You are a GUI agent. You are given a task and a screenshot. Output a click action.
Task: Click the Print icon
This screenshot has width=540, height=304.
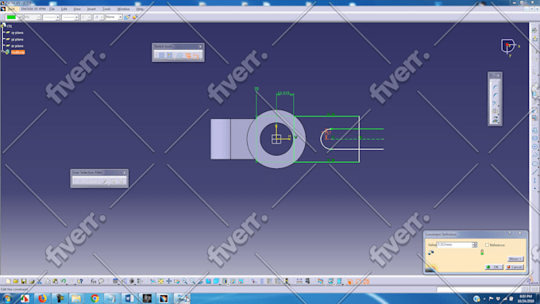click(x=32, y=281)
